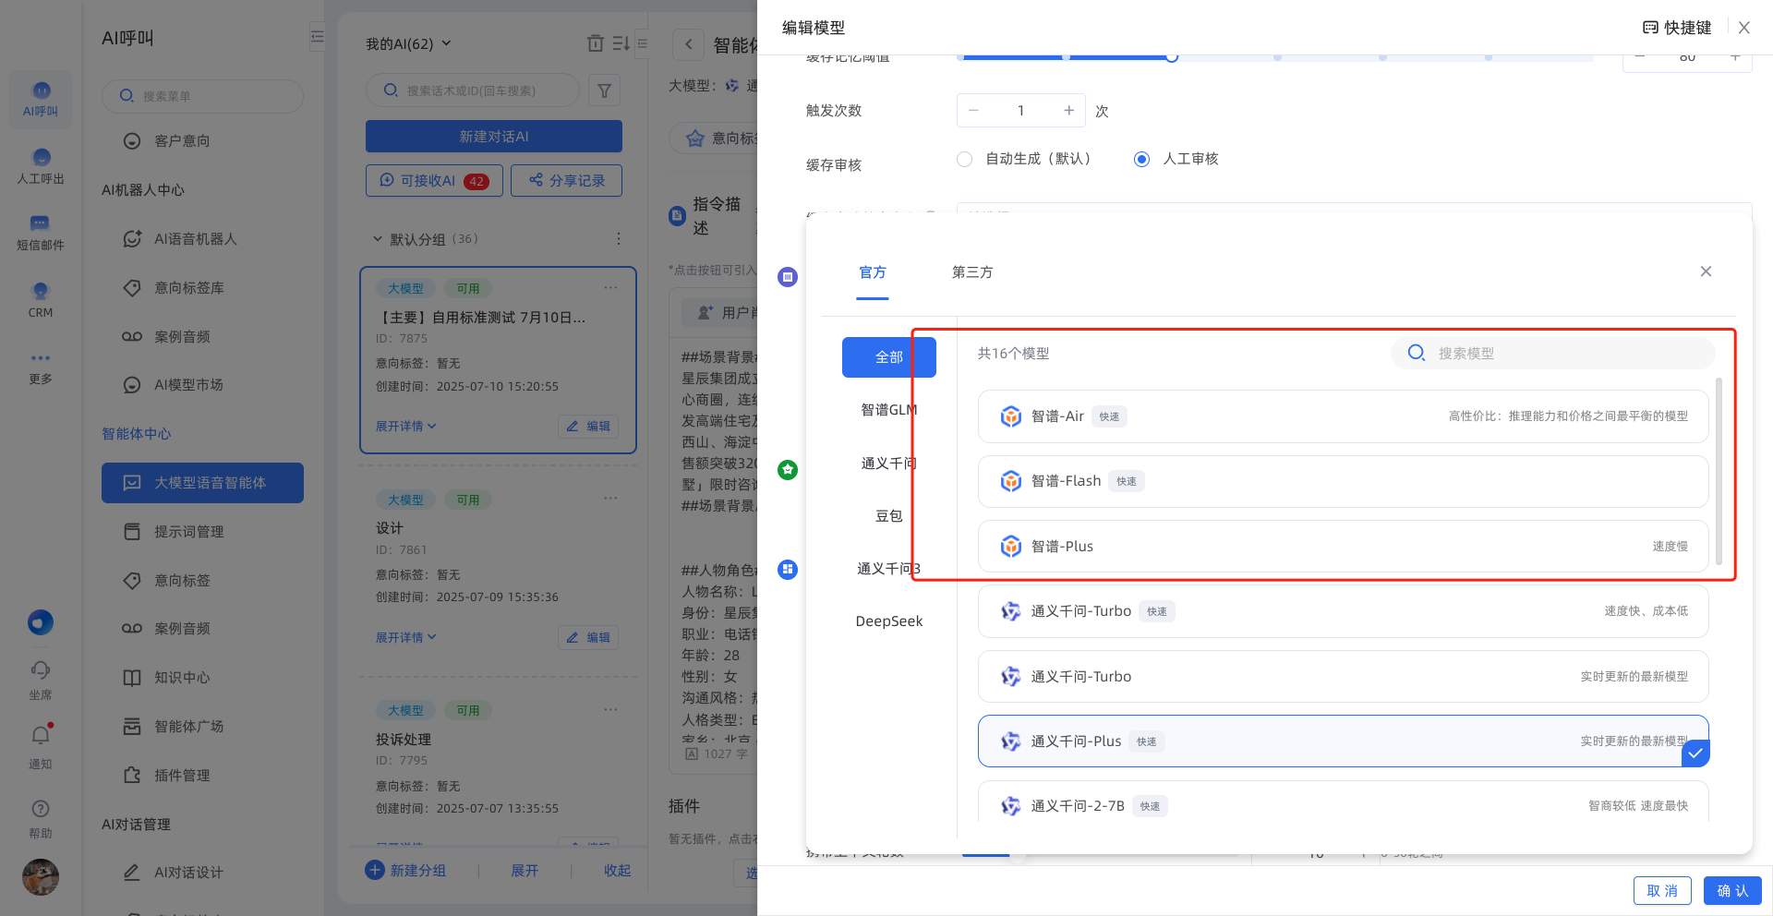The height and width of the screenshot is (916, 1773).
Task: Close the model picker popup with X
Action: (1706, 271)
